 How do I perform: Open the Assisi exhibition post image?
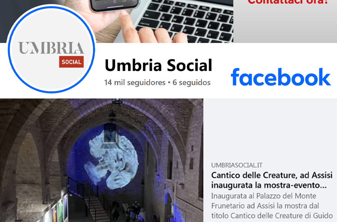coord(101,160)
